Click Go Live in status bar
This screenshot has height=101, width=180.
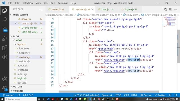[x=146, y=95]
